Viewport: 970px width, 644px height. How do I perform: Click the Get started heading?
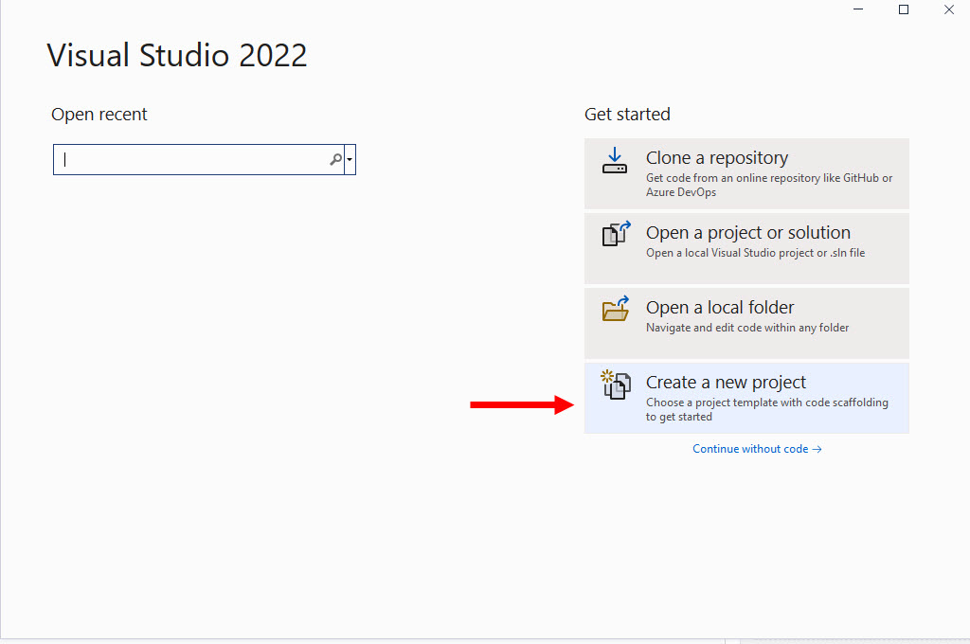[627, 114]
